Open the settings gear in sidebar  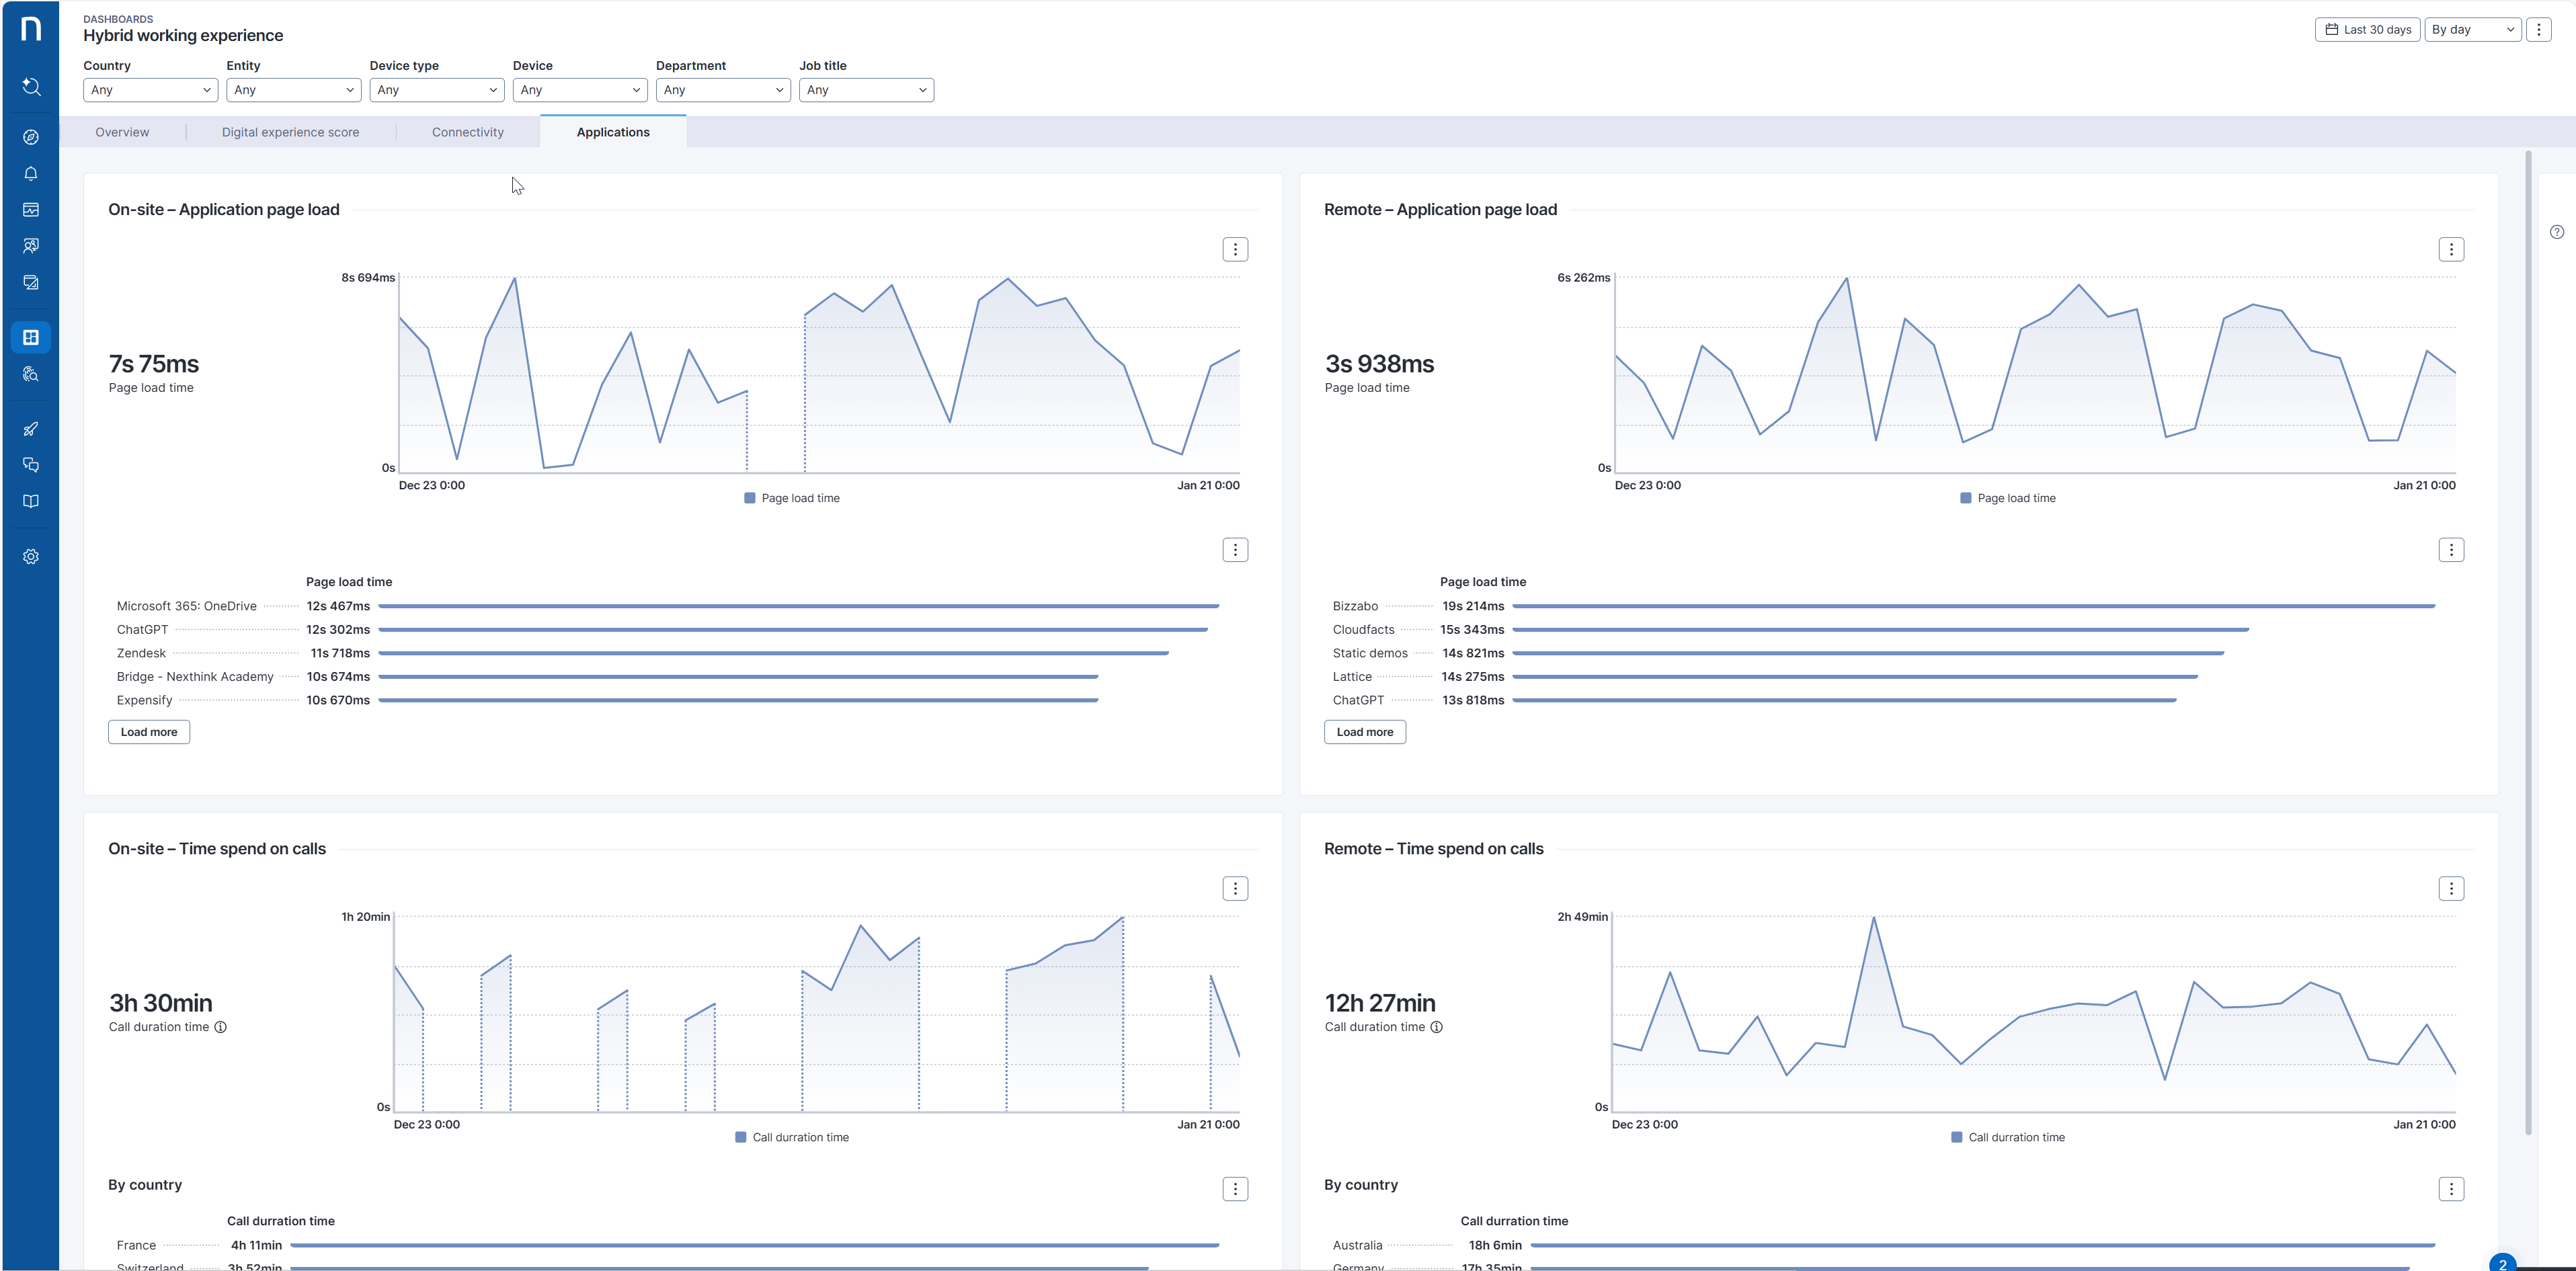click(31, 557)
